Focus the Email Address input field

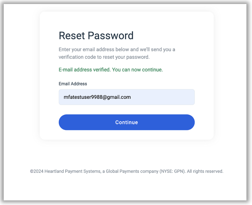(127, 97)
